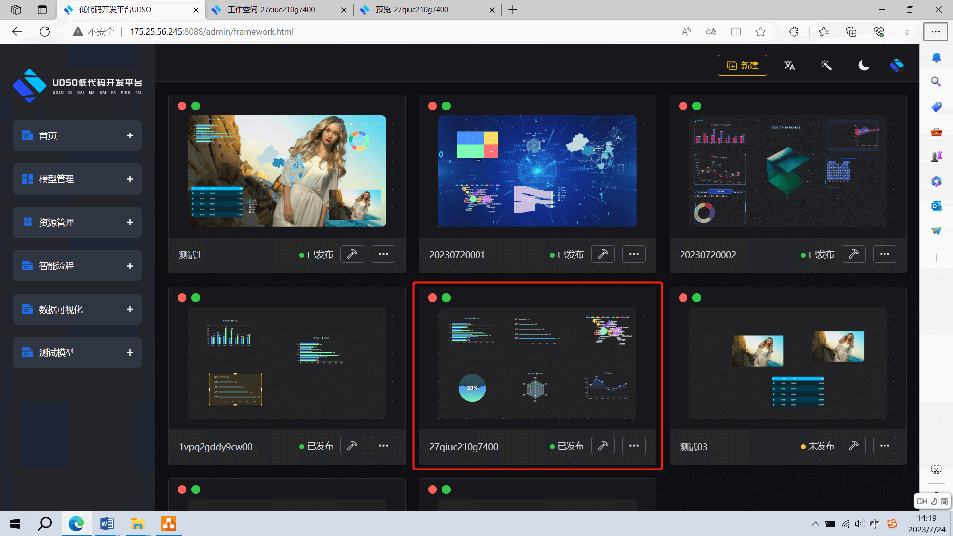This screenshot has height=536, width=953.
Task: Click the UDSO logo icon at top right
Action: point(896,66)
